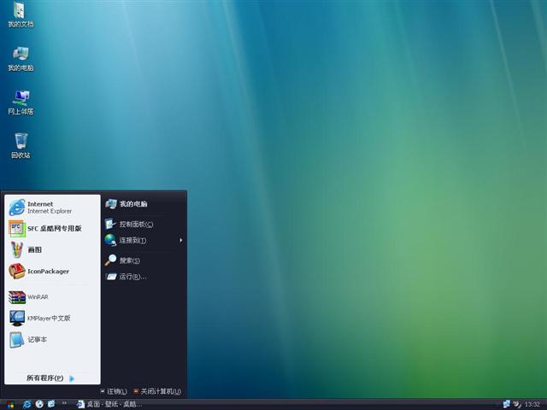547x410 pixels.
Task: Select the 网上邻居 desktop icon
Action: [x=21, y=102]
